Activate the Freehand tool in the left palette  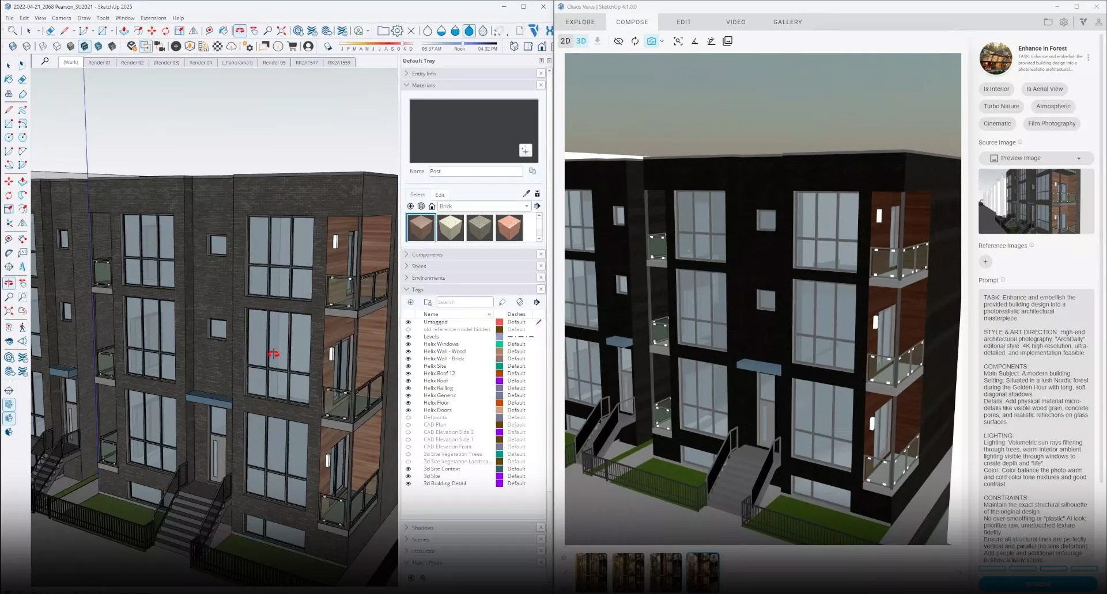click(x=22, y=109)
